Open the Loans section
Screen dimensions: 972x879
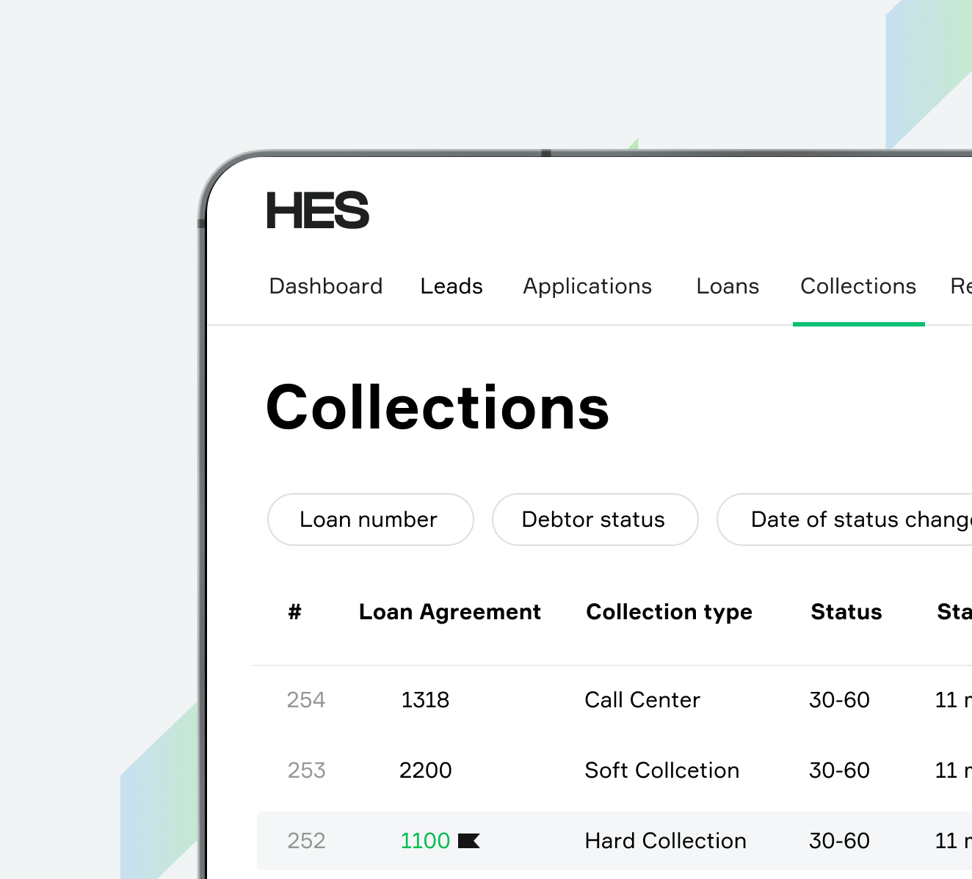click(727, 286)
